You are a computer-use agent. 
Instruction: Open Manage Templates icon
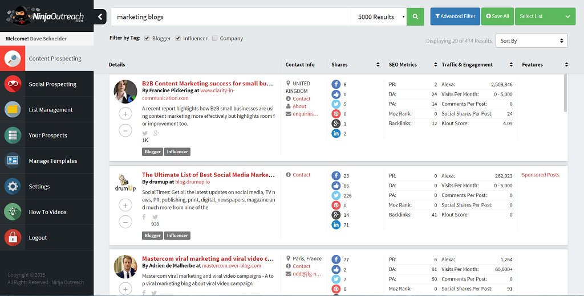click(13, 161)
